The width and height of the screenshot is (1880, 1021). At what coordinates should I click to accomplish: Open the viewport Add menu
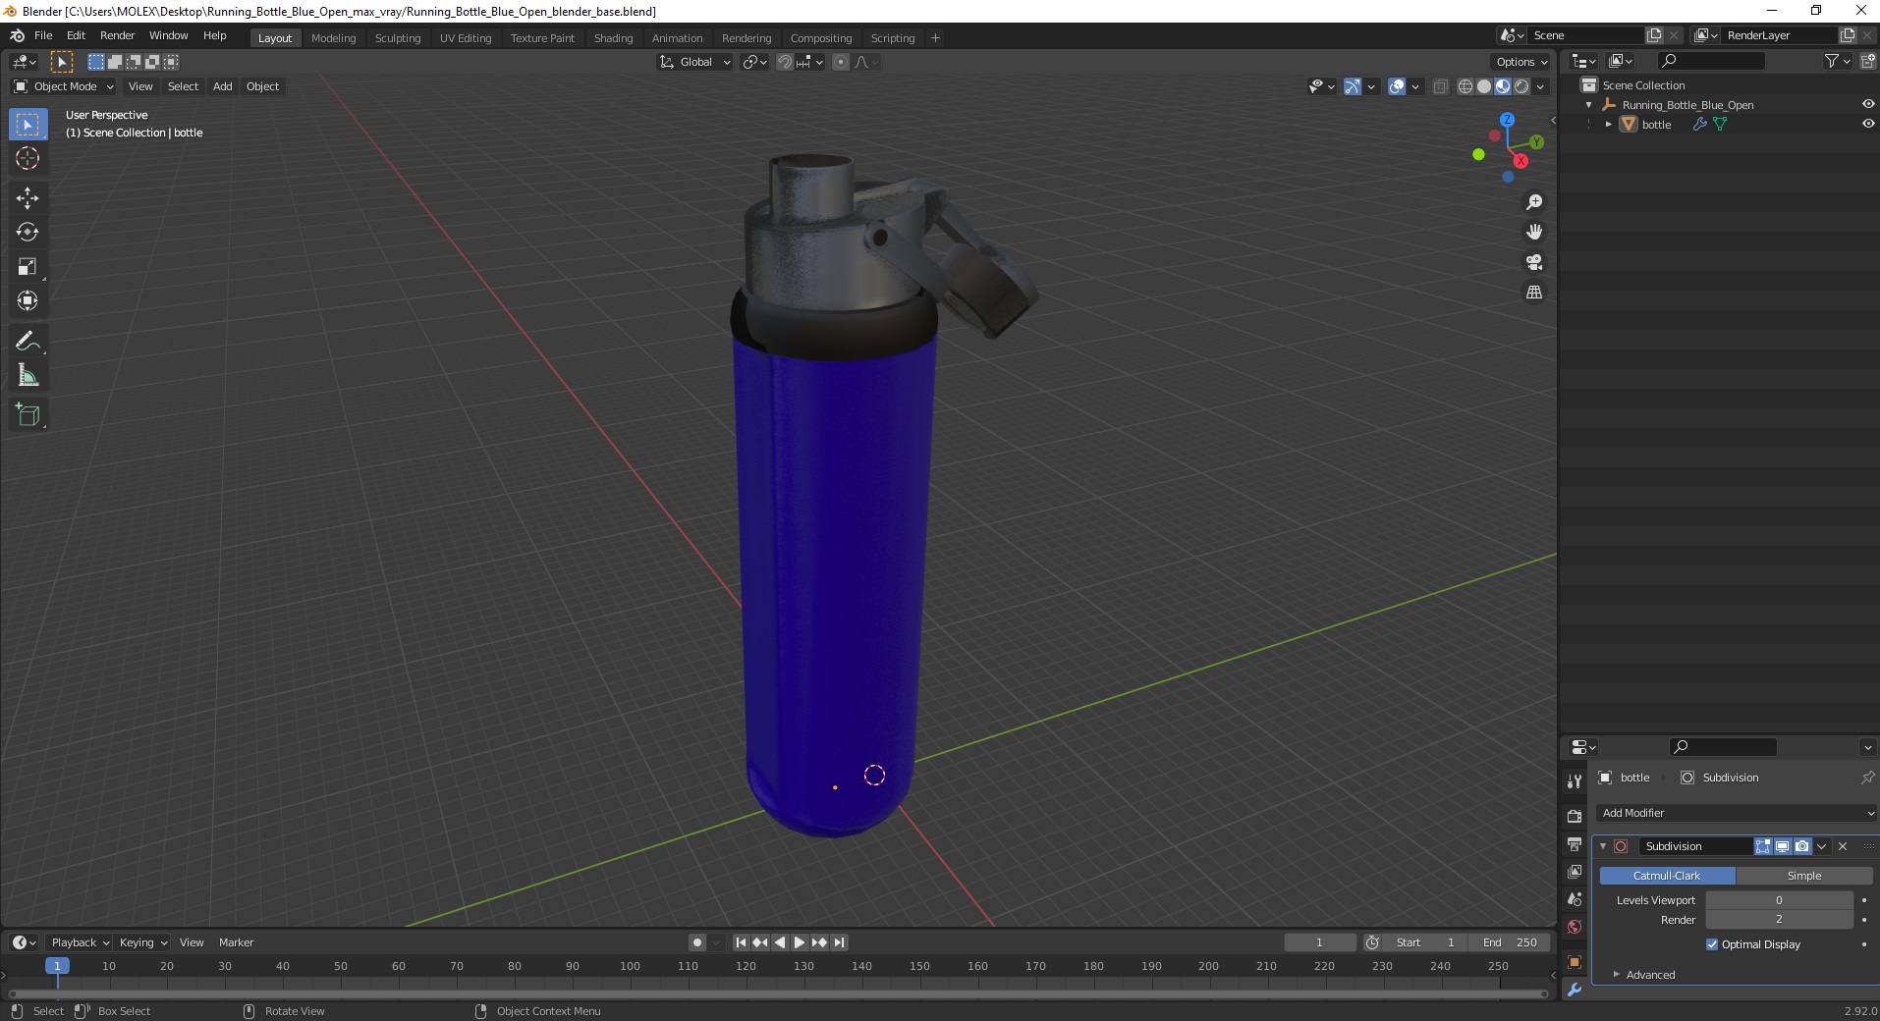click(x=223, y=86)
